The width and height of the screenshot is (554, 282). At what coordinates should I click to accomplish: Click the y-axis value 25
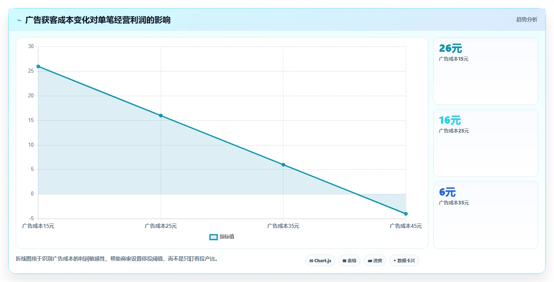(x=31, y=71)
